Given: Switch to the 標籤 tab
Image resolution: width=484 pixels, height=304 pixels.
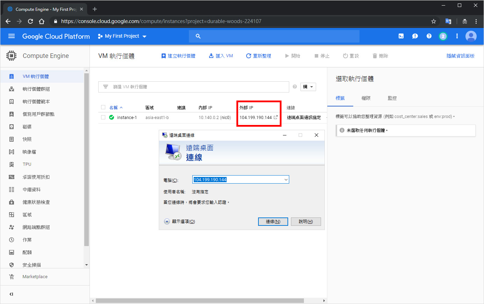Looking at the screenshot, I should (340, 98).
